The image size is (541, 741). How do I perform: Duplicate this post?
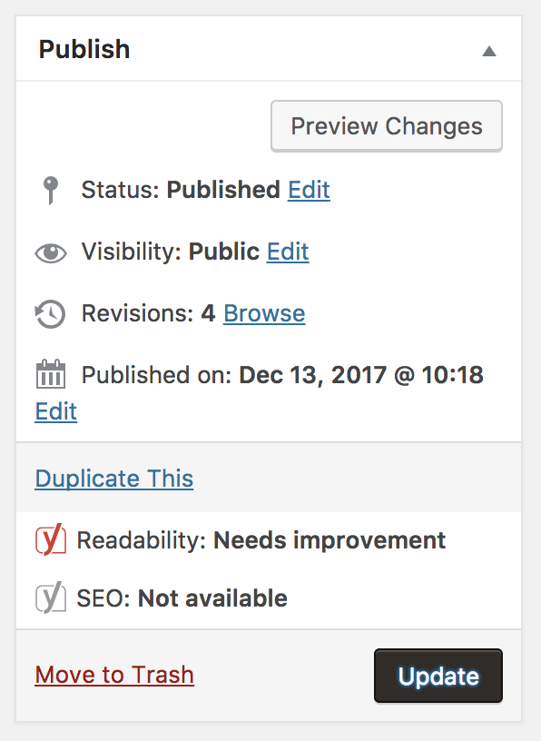[x=113, y=479]
